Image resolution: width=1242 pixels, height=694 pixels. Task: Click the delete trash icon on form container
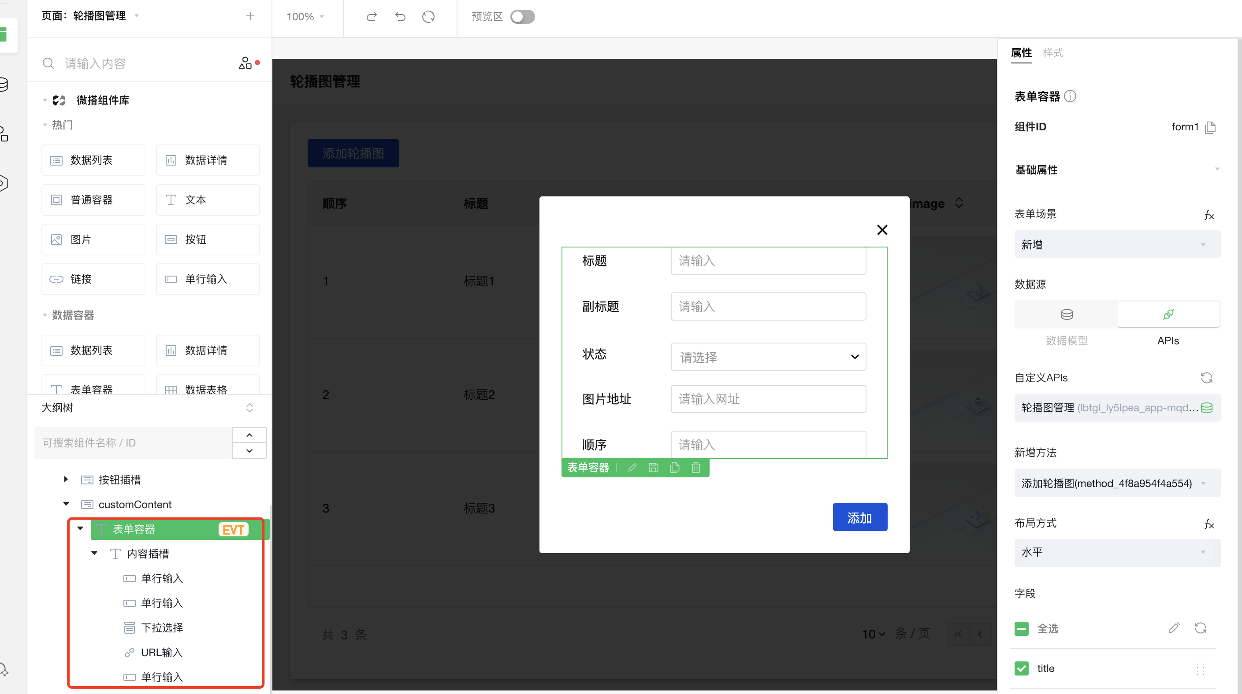pos(696,468)
